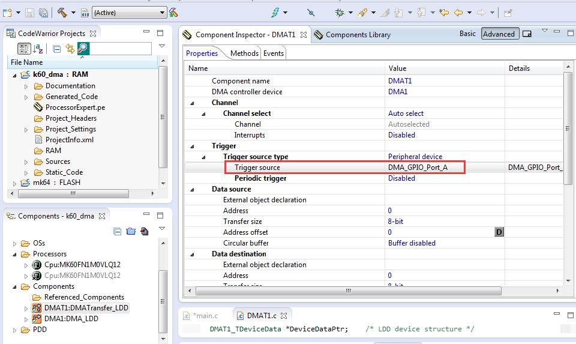The image size is (576, 344).
Task: Open the Methods tab
Action: 244,53
